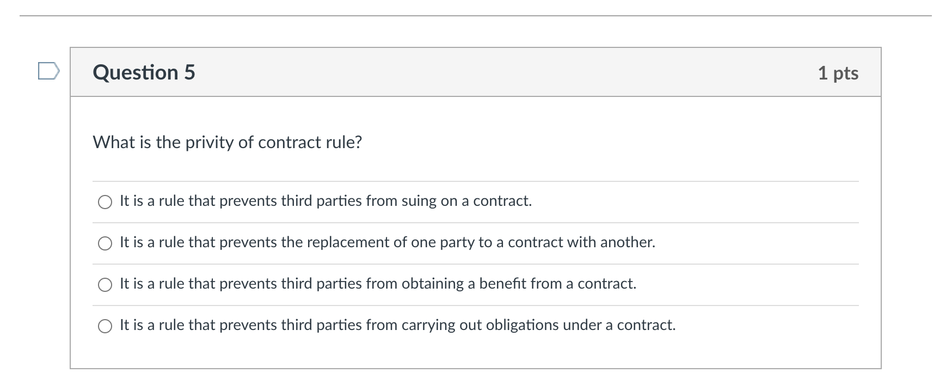Choose the answer about obtaining a benefit
The image size is (946, 391).
click(378, 283)
